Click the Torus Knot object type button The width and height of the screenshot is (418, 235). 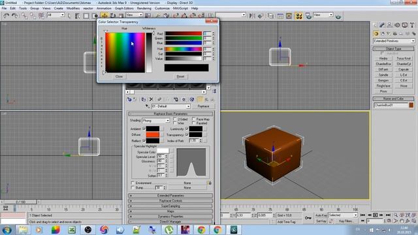point(404,58)
